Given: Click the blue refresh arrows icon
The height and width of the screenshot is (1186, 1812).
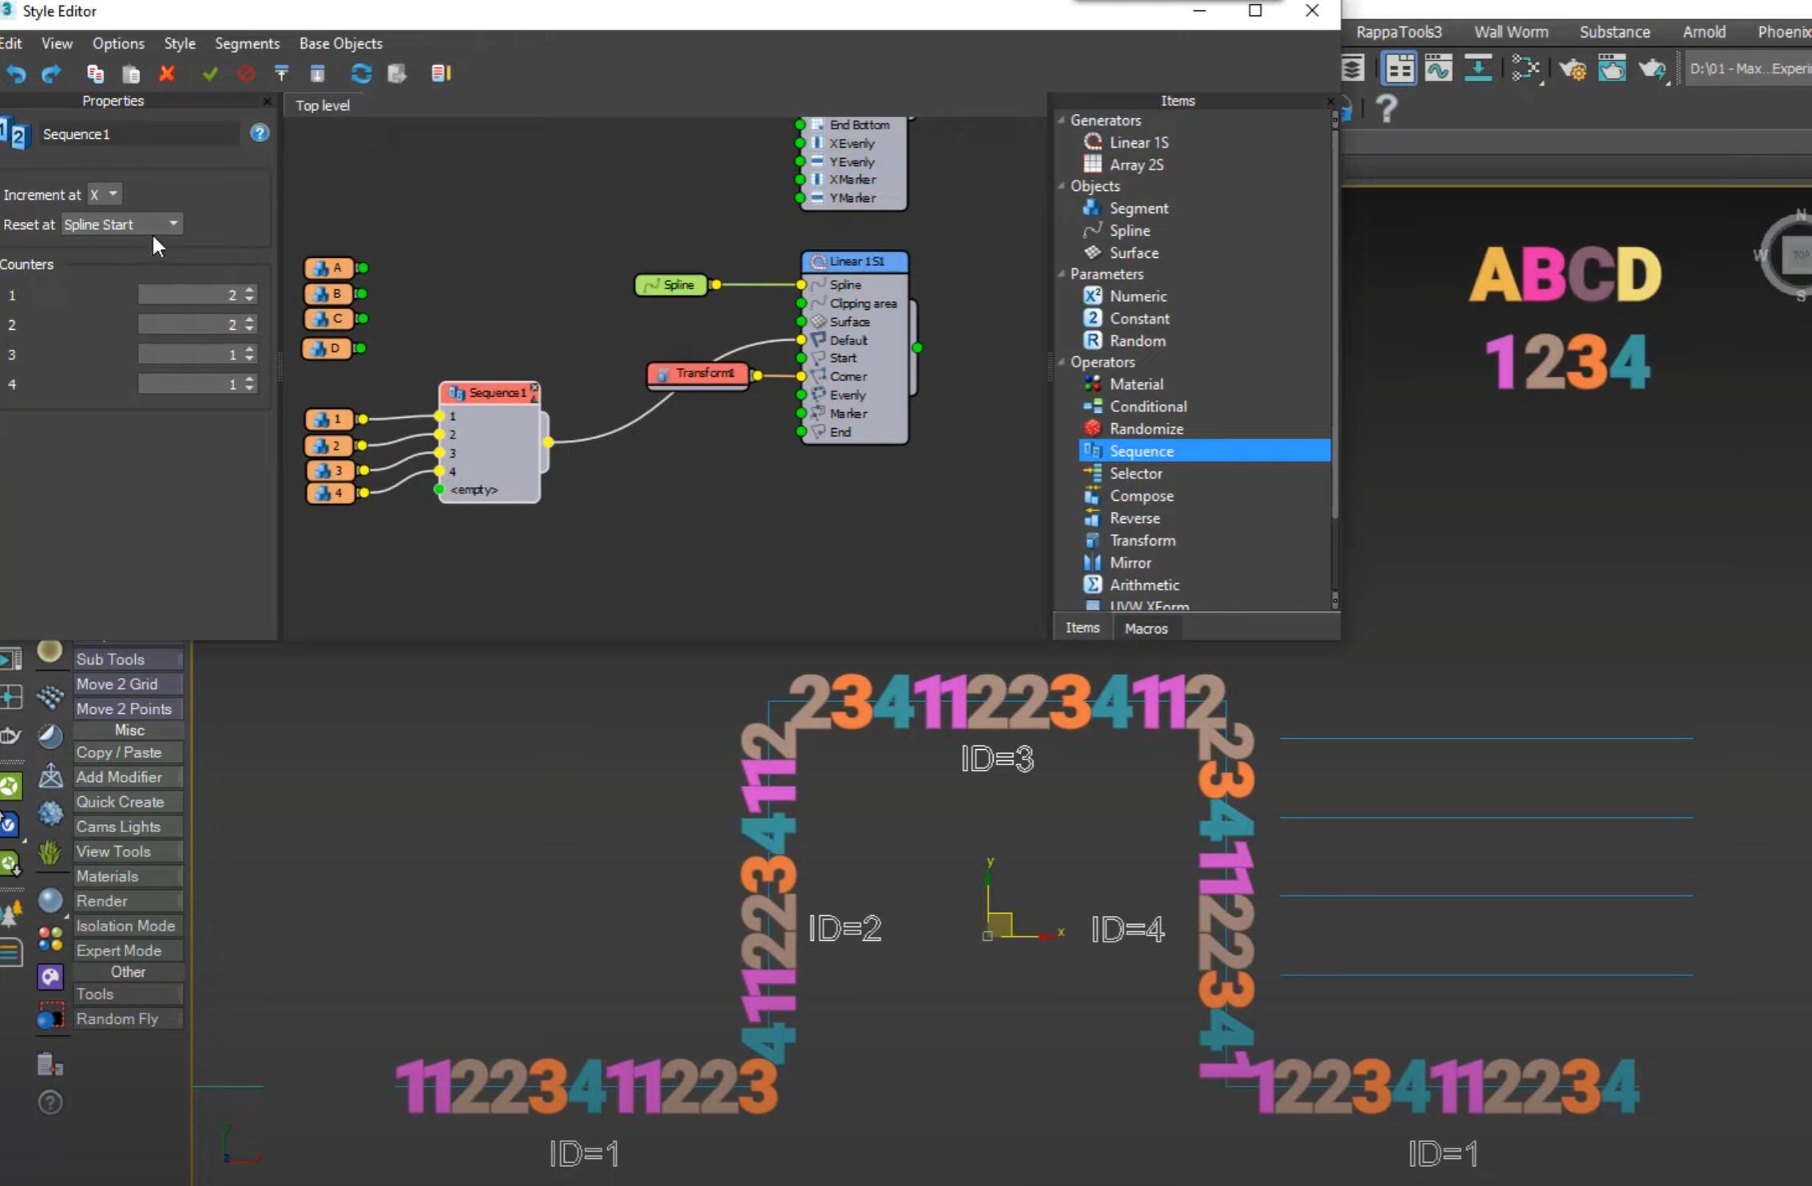Looking at the screenshot, I should coord(361,73).
